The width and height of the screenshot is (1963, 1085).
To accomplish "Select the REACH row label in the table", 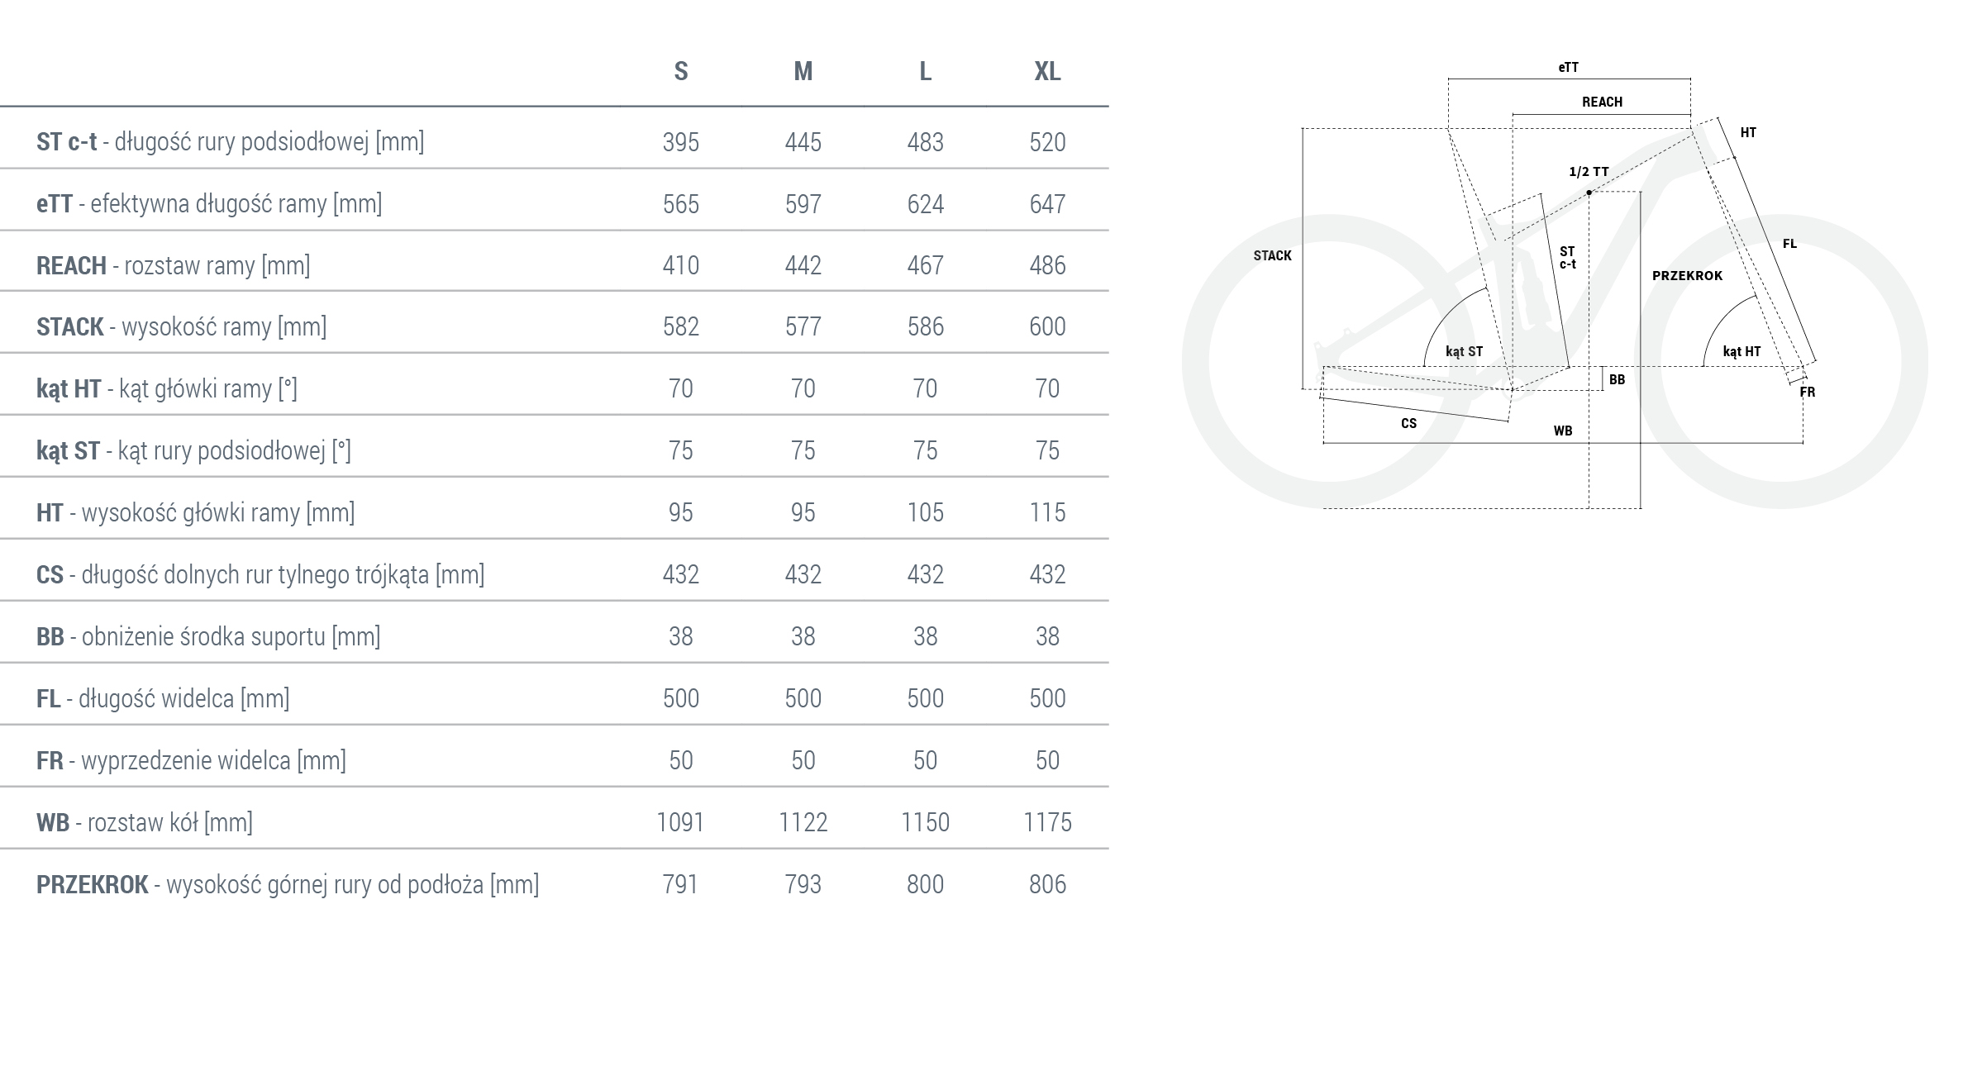I will 173,266.
